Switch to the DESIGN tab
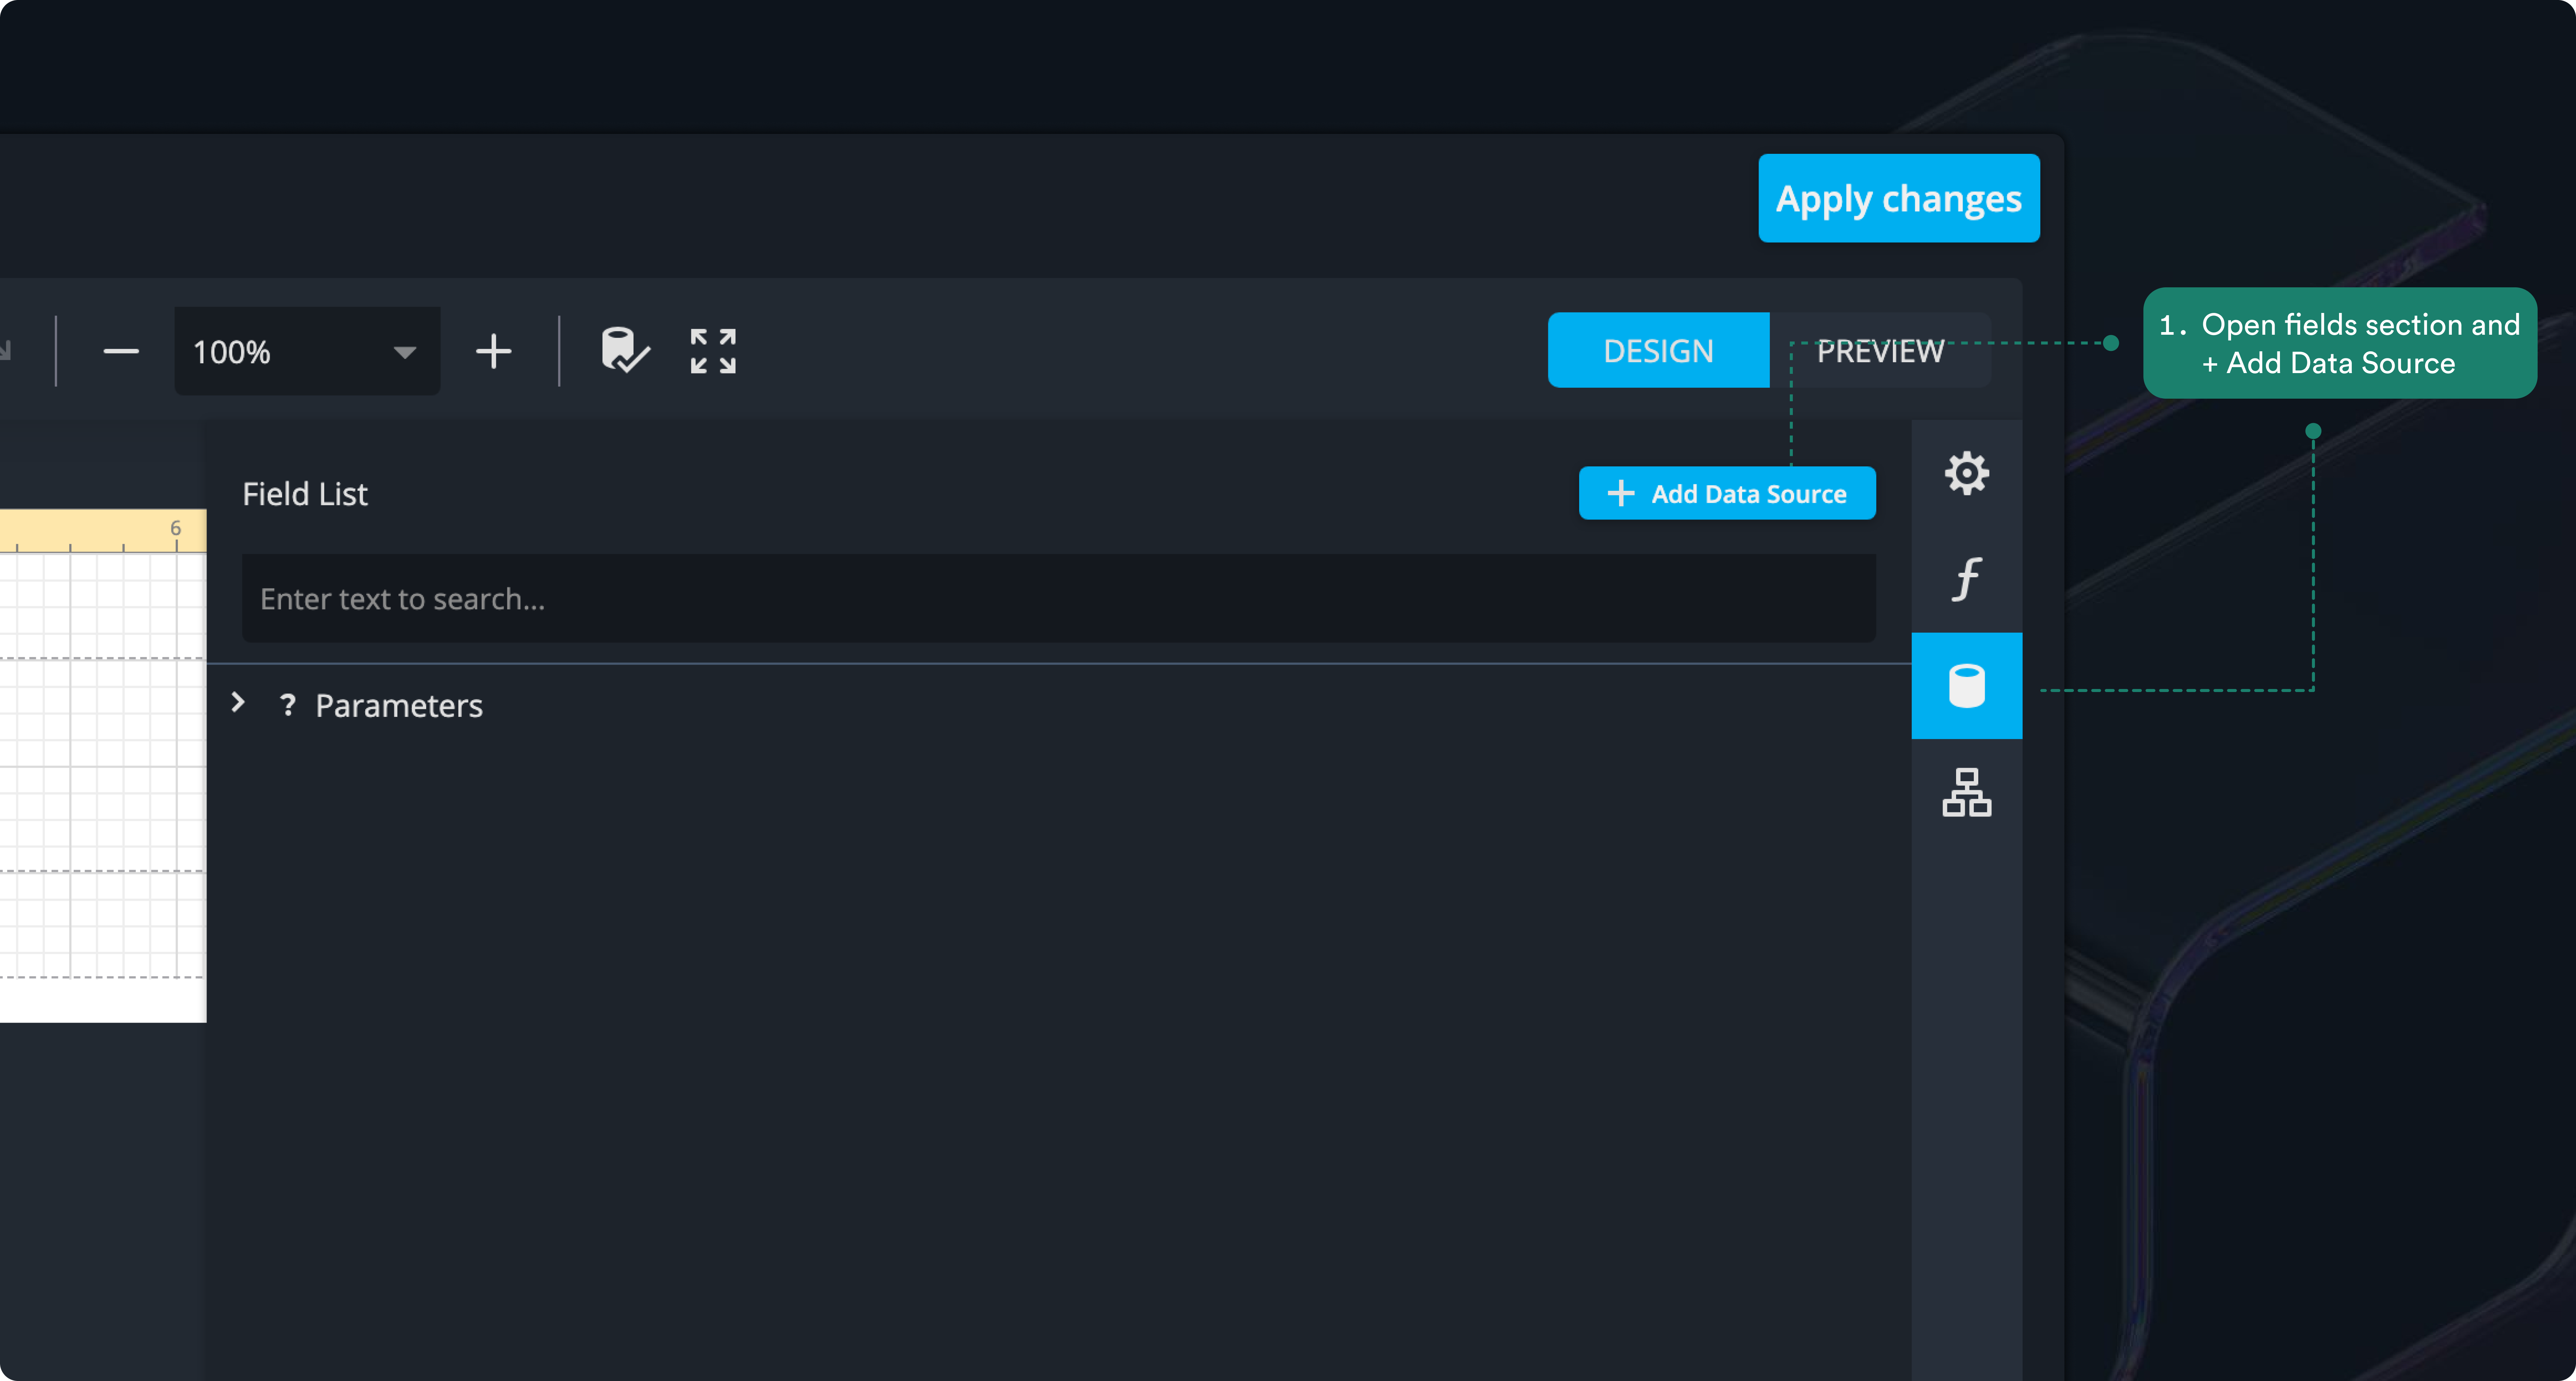 (1658, 351)
